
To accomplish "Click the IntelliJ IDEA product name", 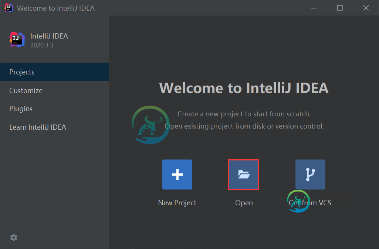I will click(49, 36).
